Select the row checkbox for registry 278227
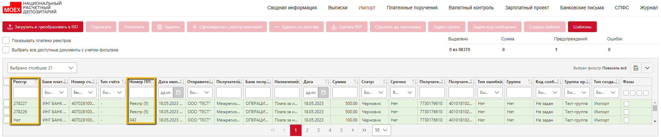661x137 pixels. click(7, 103)
